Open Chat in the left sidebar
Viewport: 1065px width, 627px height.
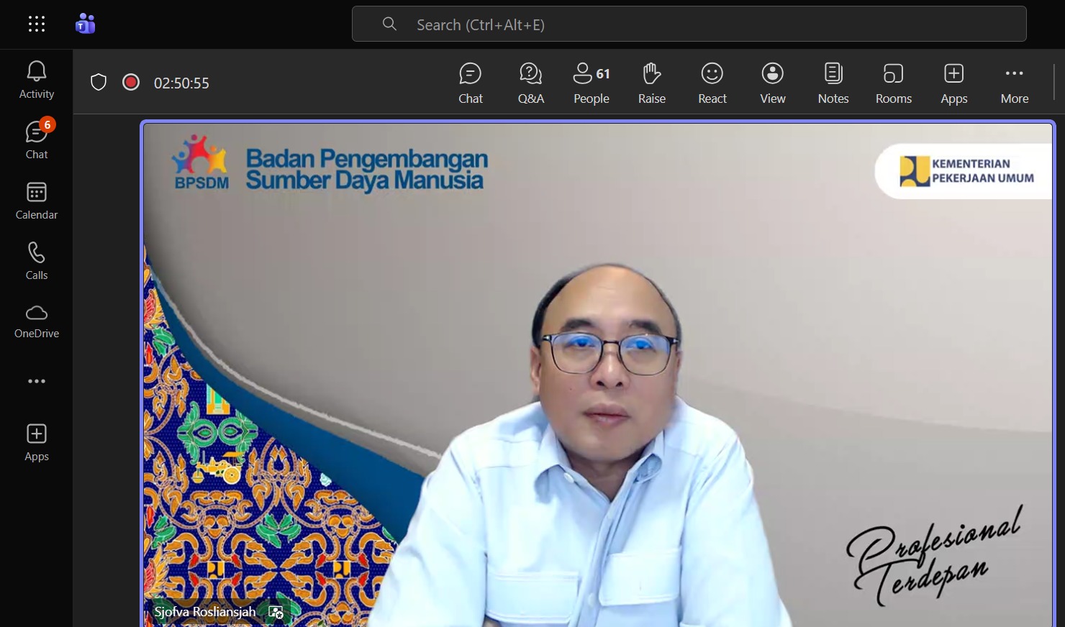click(x=36, y=139)
